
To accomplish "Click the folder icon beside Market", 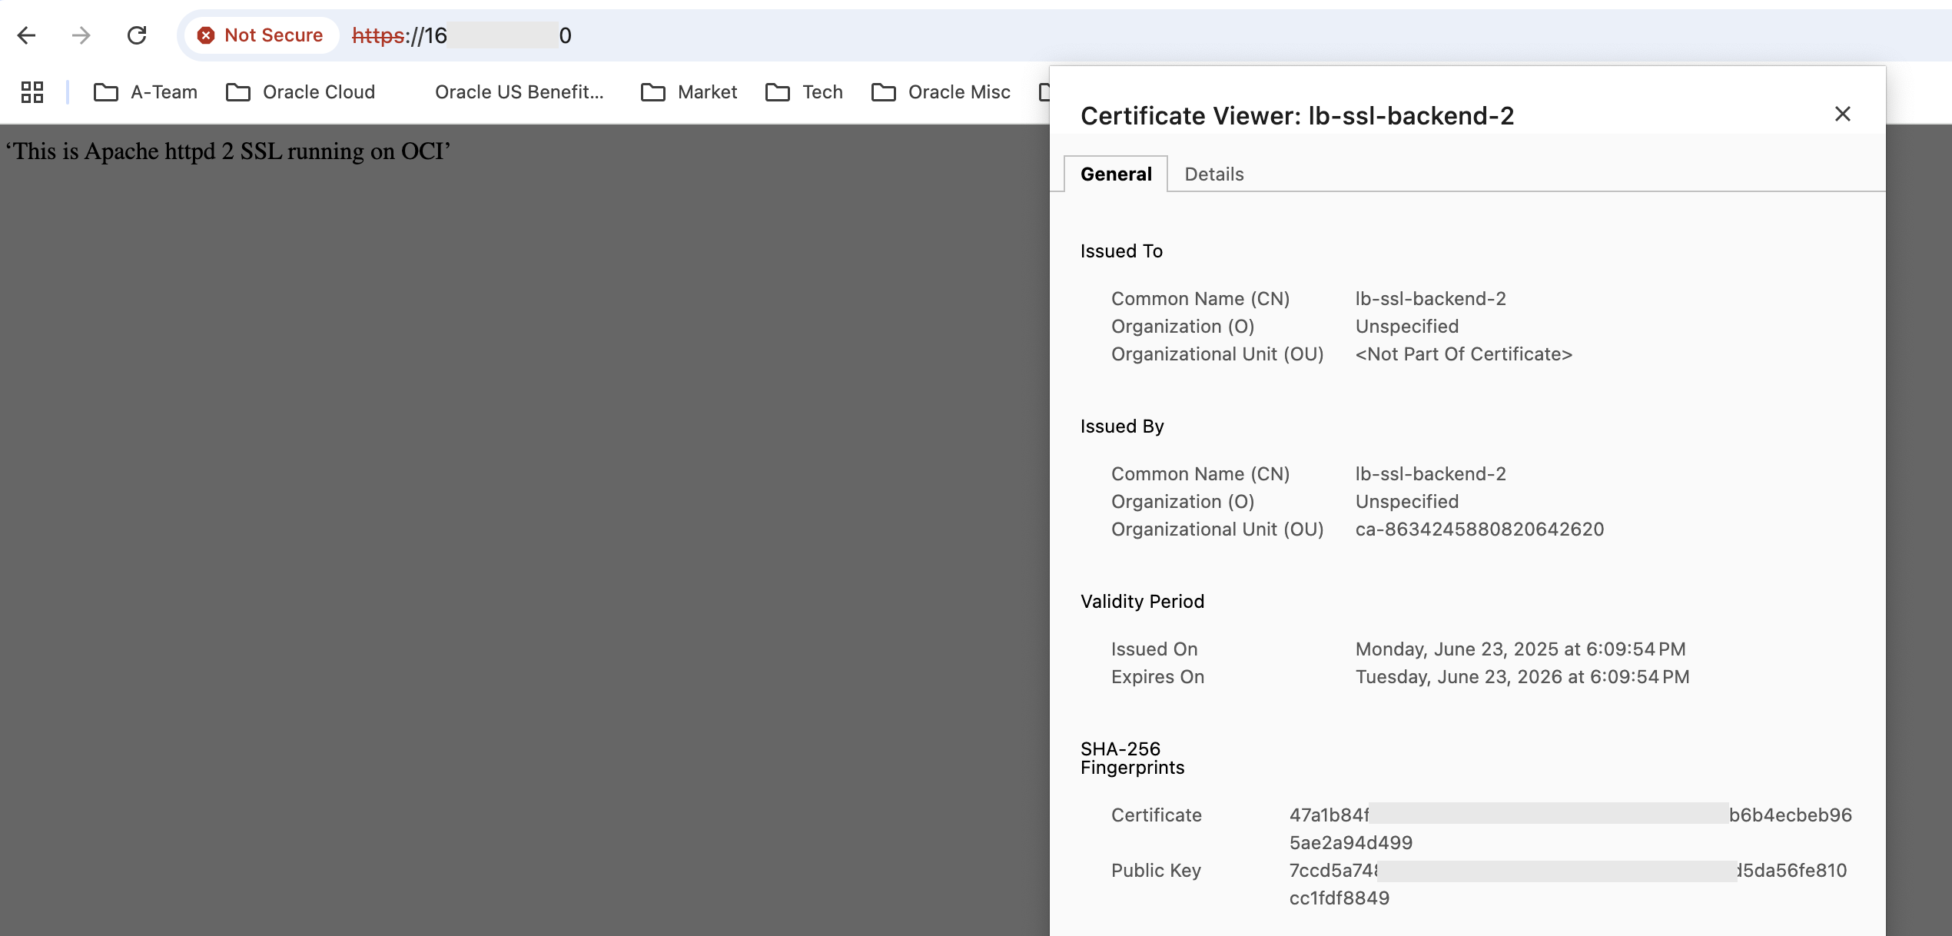I will pos(652,91).
